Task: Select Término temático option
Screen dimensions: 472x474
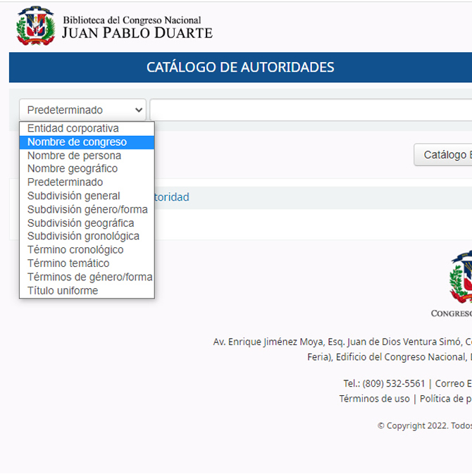Action: (87, 263)
